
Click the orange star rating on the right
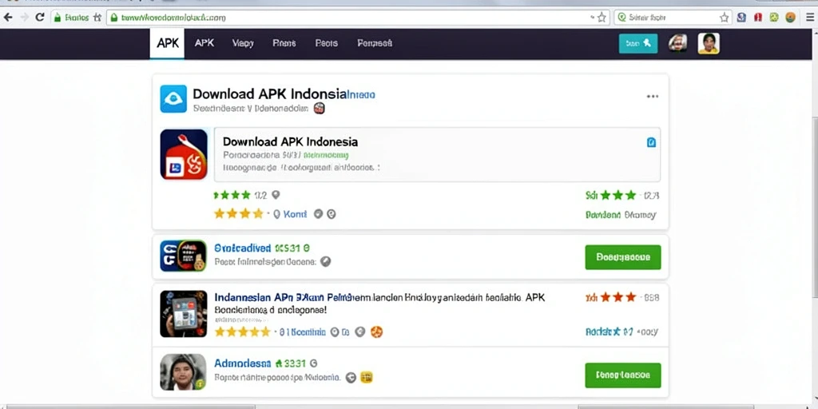point(618,298)
